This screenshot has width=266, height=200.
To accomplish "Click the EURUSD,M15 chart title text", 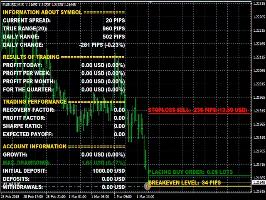I will coord(14,5).
